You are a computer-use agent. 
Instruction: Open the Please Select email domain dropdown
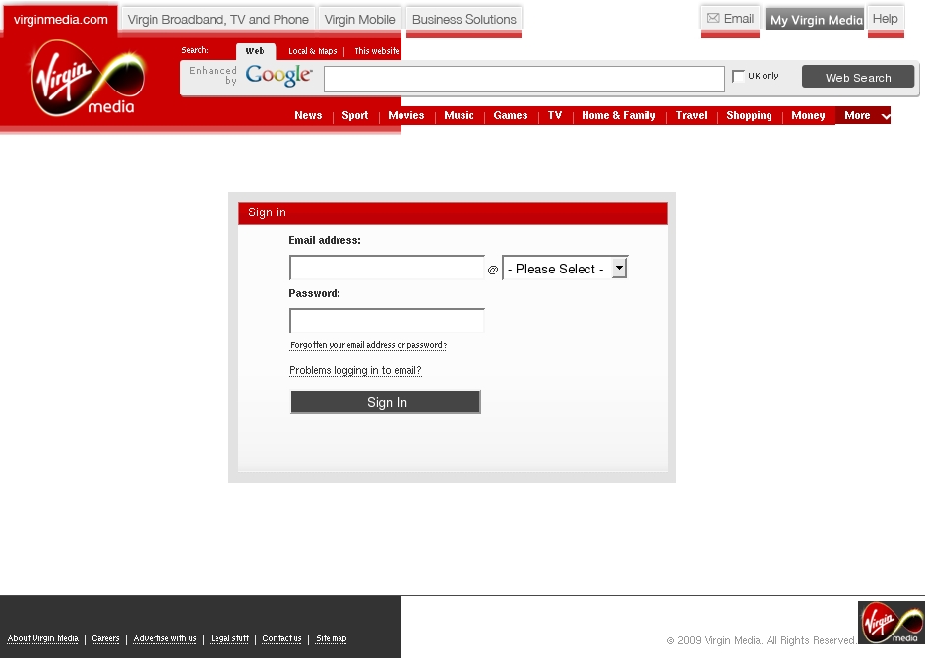565,269
